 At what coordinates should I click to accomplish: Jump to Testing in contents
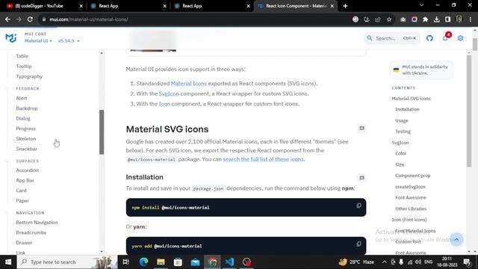403,132
